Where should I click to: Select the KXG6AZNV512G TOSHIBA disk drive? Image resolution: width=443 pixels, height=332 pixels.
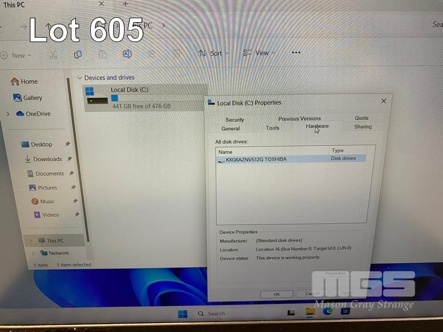256,159
